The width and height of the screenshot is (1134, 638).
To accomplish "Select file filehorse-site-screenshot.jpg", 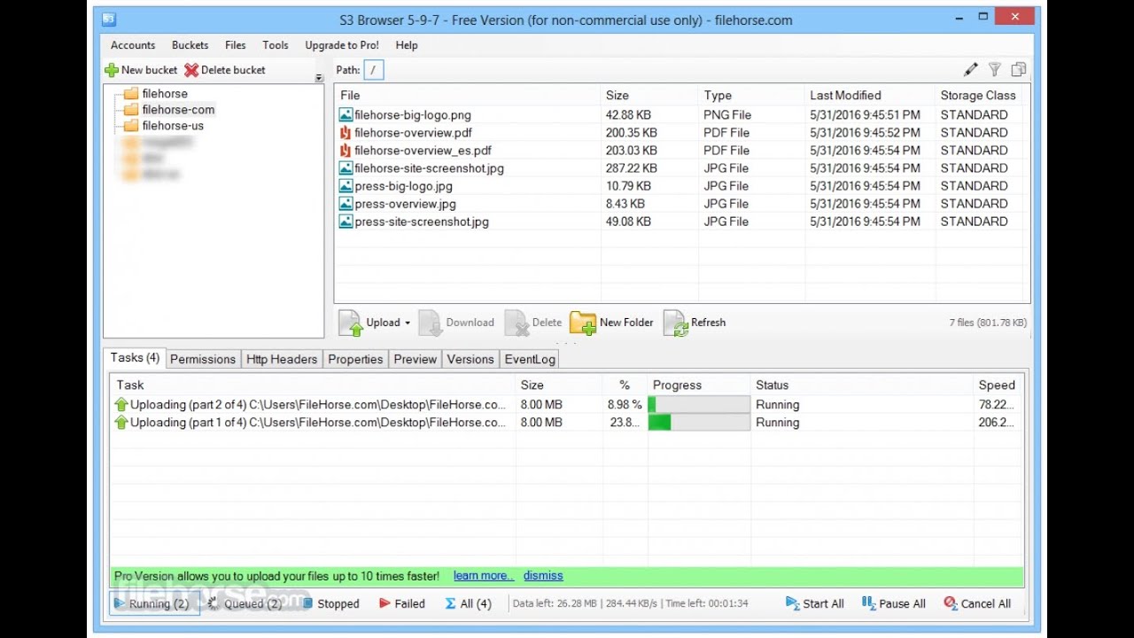I will tap(429, 168).
